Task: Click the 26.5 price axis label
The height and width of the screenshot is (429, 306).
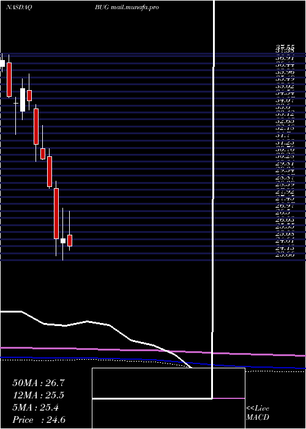Action: (x=283, y=213)
